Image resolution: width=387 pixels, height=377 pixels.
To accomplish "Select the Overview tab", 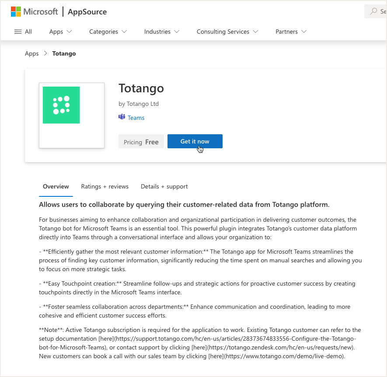I will tap(56, 186).
